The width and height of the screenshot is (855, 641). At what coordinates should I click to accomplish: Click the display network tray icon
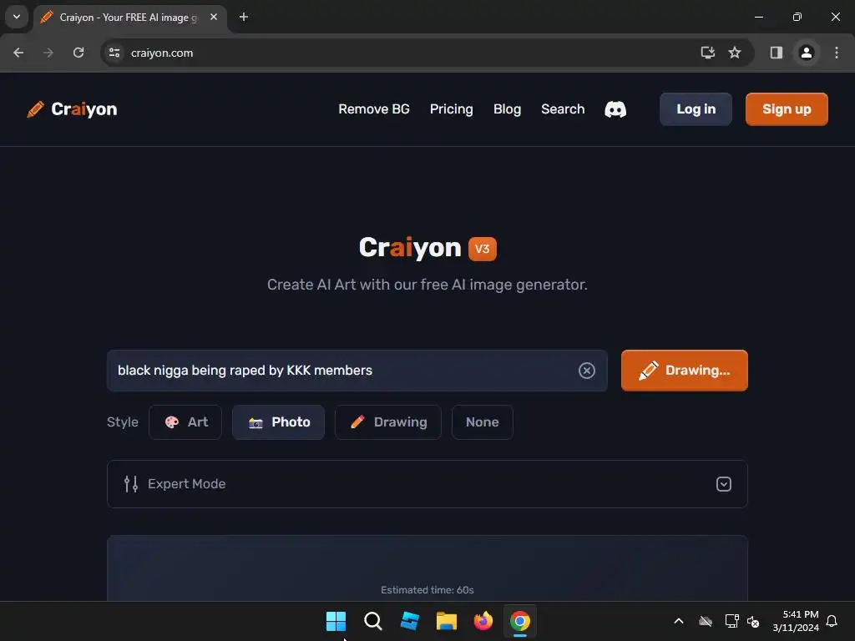731,621
